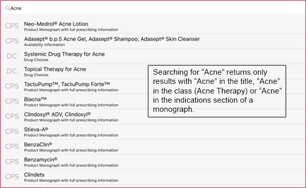Click the CPS badge beside Stieva-A
The width and height of the screenshot is (306, 188).
click(x=12, y=132)
